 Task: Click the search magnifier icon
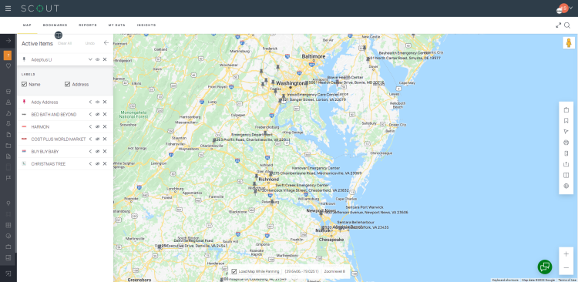[567, 25]
